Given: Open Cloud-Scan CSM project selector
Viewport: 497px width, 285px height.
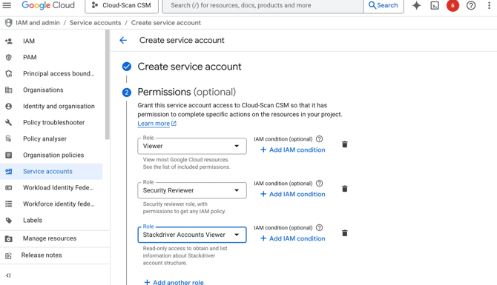Looking at the screenshot, I should click(x=122, y=5).
